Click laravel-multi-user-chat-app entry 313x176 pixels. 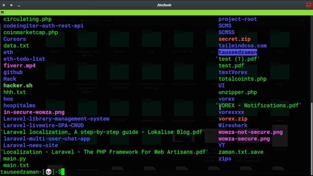point(47,139)
